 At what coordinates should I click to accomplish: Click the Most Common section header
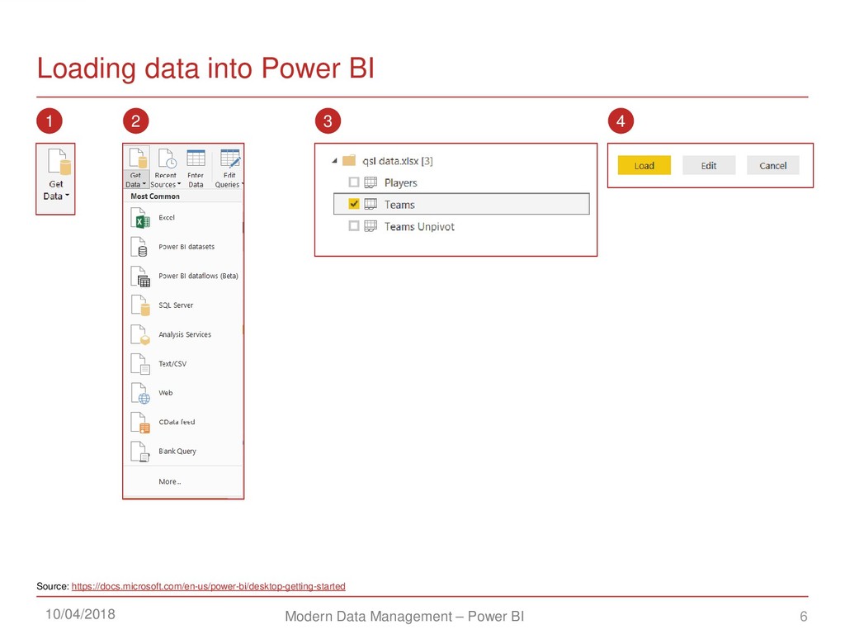[x=155, y=196]
